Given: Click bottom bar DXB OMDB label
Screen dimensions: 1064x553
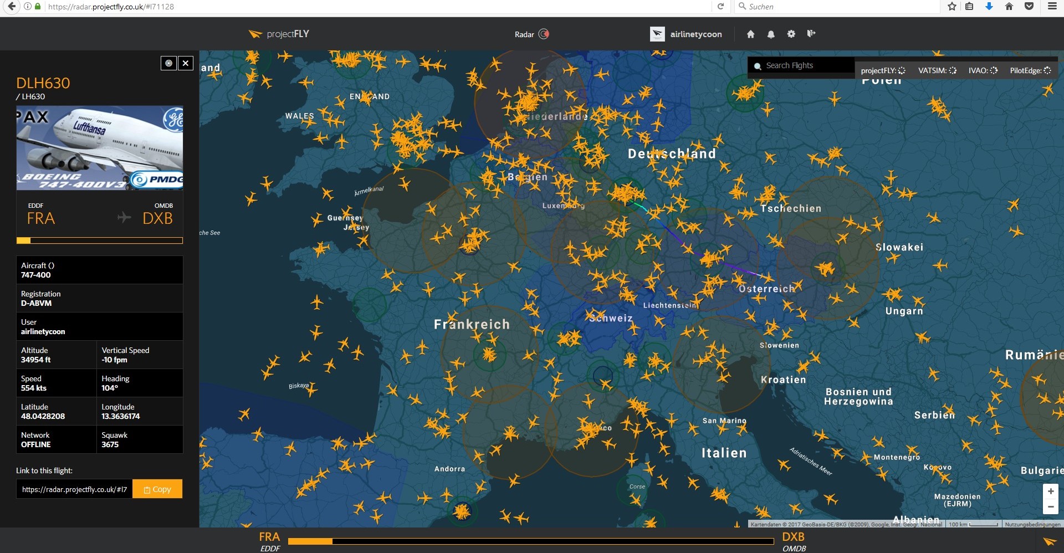Looking at the screenshot, I should pyautogui.click(x=794, y=541).
